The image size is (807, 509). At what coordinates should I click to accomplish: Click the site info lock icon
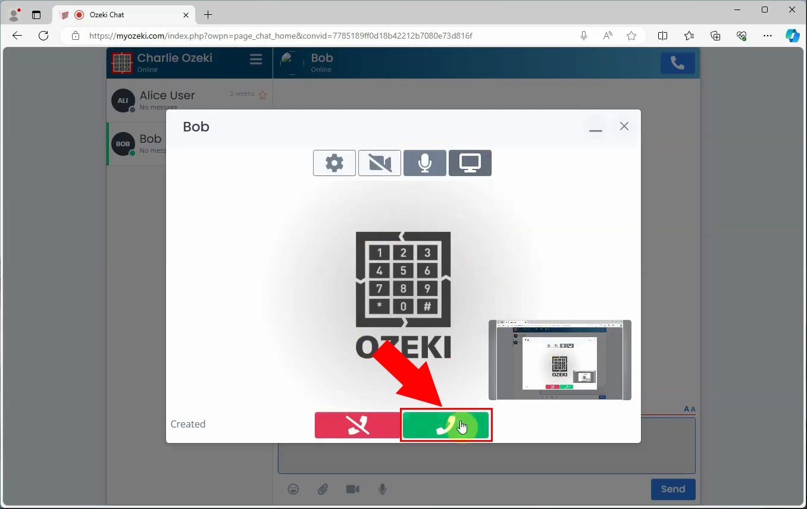(x=76, y=36)
